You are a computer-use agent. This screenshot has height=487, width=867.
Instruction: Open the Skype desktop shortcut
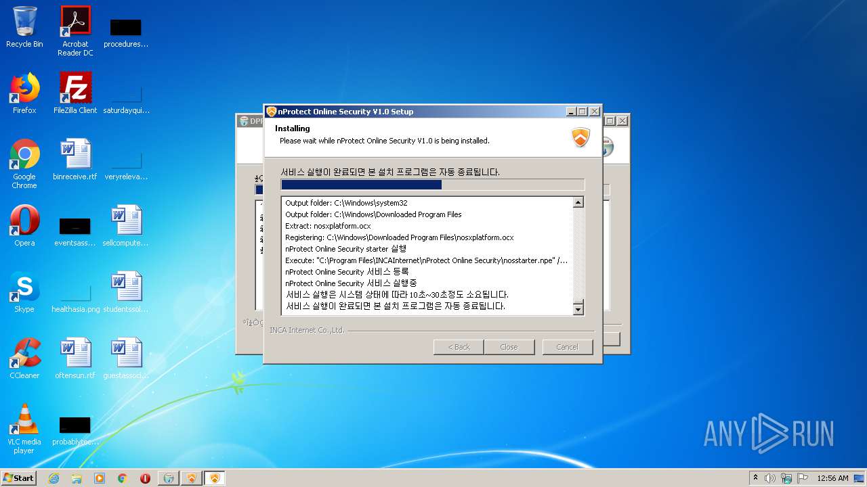(24, 292)
